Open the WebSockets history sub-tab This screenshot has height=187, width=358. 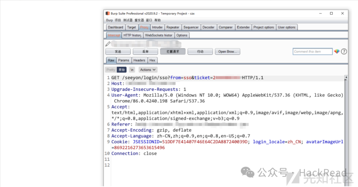click(x=159, y=35)
